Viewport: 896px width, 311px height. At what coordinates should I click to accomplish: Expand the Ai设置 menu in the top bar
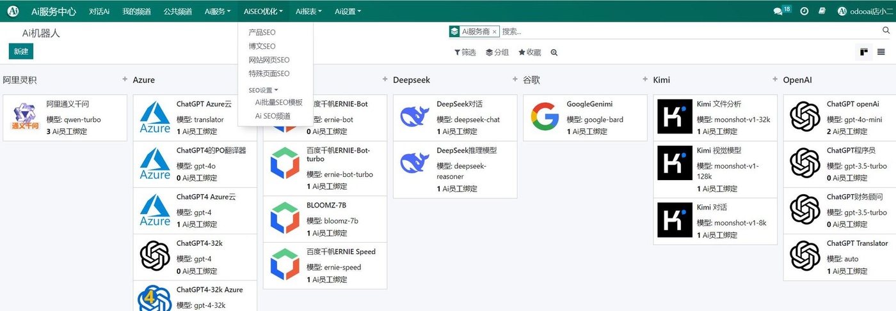point(348,11)
